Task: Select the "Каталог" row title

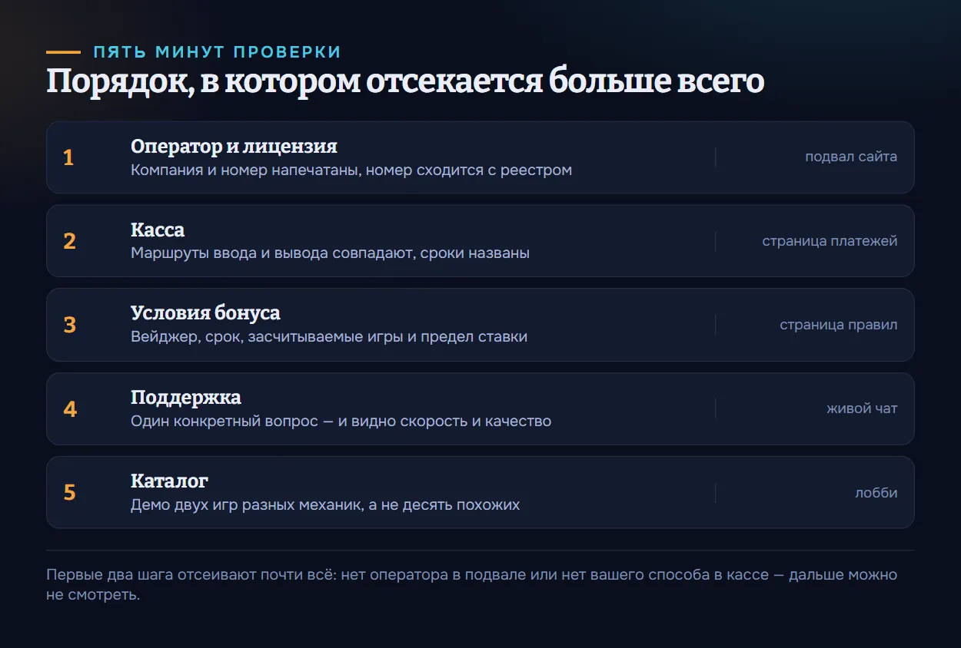Action: point(169,481)
